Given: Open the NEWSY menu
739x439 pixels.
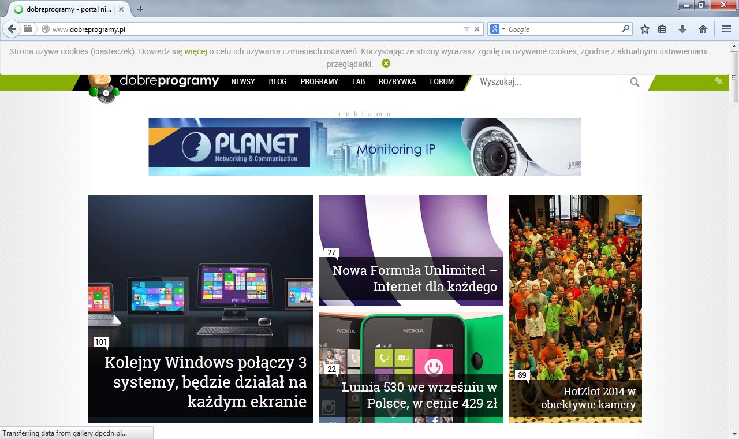Looking at the screenshot, I should tap(243, 82).
